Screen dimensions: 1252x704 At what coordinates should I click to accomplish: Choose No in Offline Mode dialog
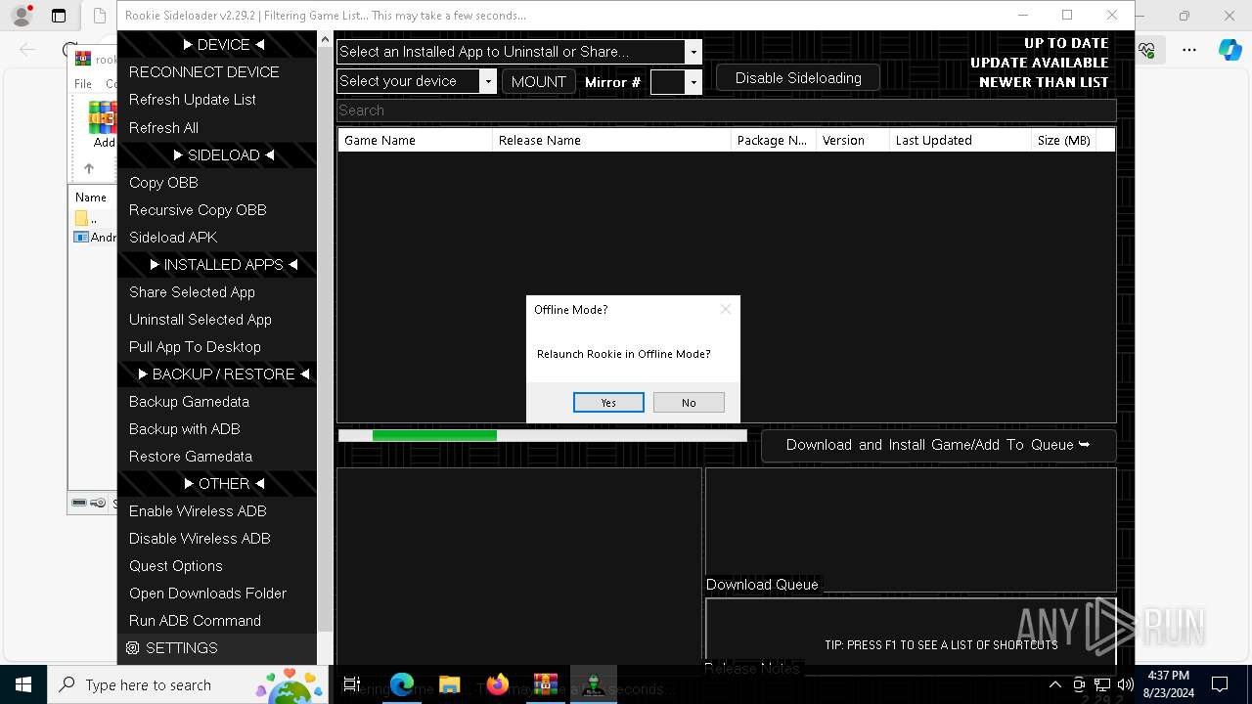coord(689,403)
